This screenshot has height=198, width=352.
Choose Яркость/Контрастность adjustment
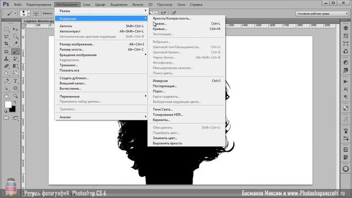point(186,18)
